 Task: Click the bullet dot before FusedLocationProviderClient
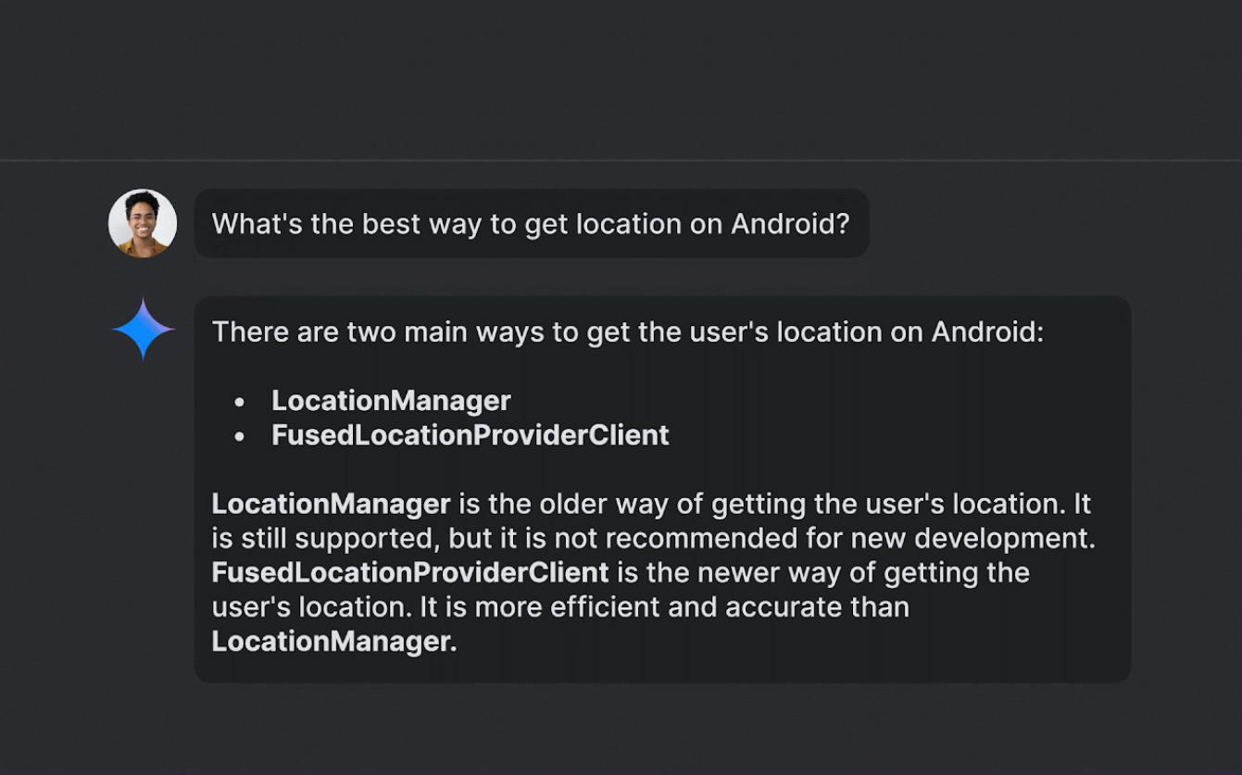coord(240,437)
